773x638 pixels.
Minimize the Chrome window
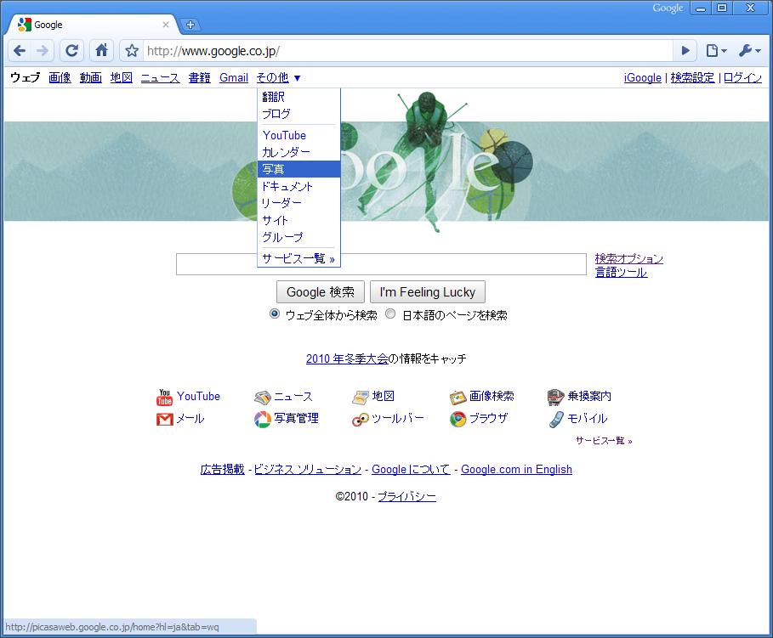pos(701,8)
